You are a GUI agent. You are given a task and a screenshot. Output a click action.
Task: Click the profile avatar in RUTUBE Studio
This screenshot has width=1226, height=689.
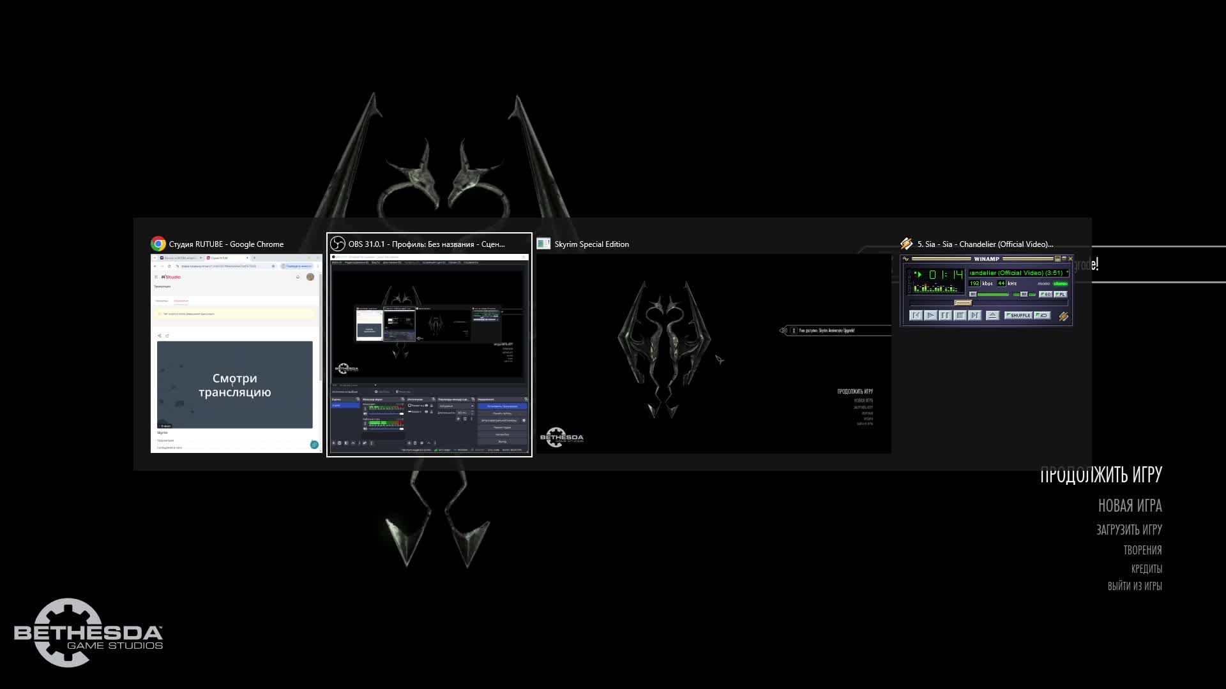[x=310, y=276]
